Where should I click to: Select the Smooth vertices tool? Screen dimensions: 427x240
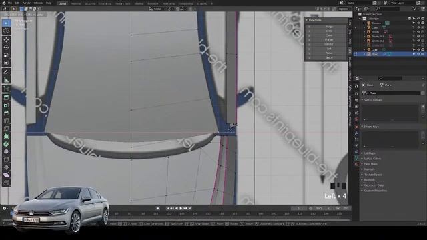(6, 151)
